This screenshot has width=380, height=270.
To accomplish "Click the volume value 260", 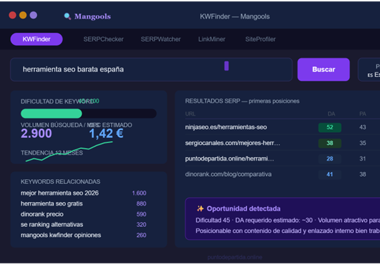I will [x=141, y=235].
